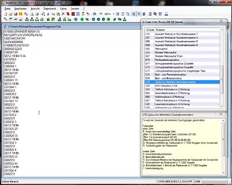Select the G57 Werkstück Koordinatensystem 4 row
Image resolution: width=232 pixels, height=185 pixels.
182,38
